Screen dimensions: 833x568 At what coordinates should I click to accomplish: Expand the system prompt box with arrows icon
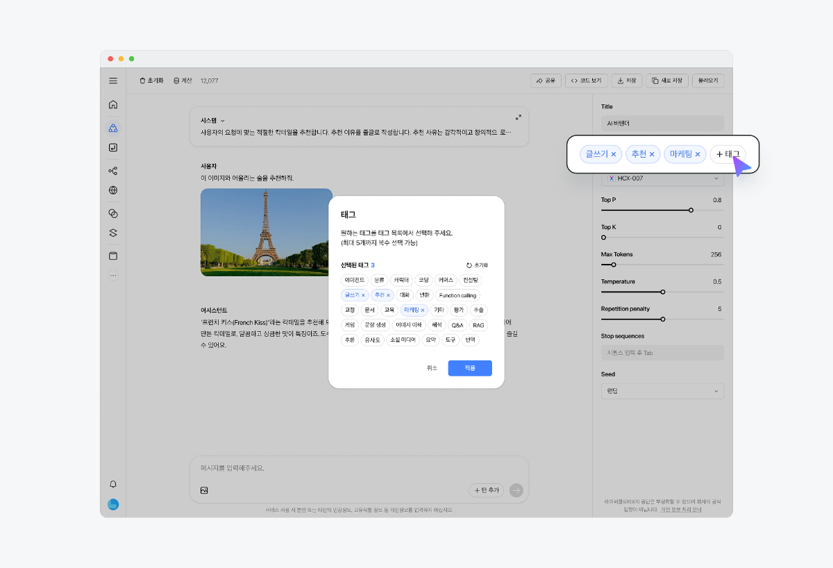click(x=519, y=117)
